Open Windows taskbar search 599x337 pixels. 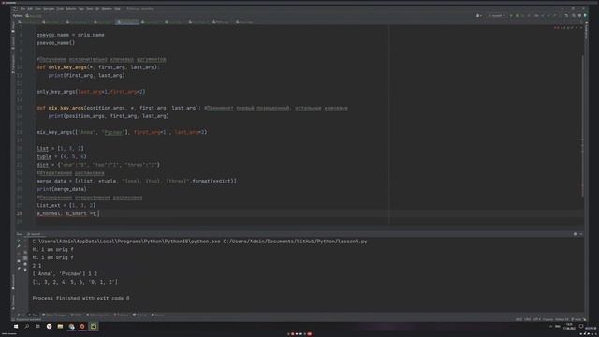click(27, 327)
